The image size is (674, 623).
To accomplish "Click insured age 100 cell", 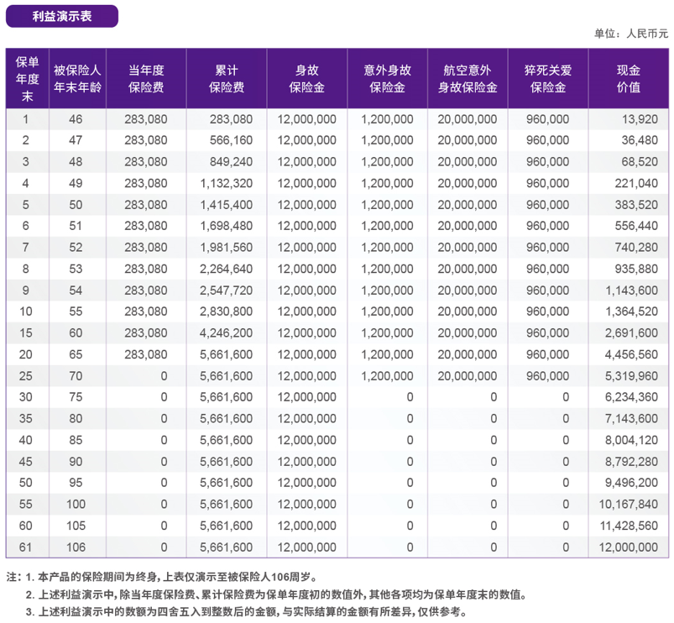I will 76,504.
